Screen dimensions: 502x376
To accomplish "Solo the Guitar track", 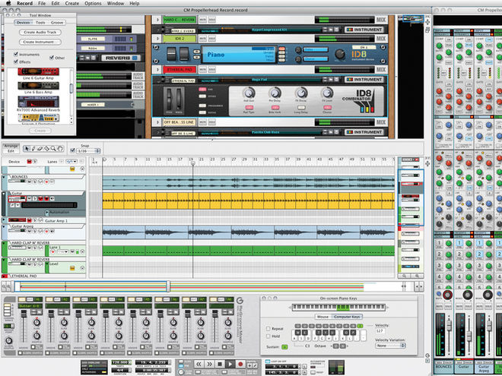I will [34, 198].
